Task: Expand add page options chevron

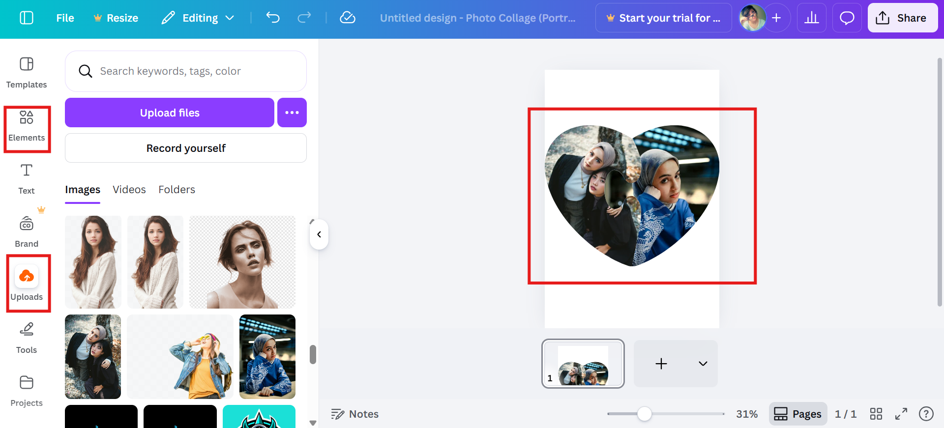Action: [x=703, y=364]
